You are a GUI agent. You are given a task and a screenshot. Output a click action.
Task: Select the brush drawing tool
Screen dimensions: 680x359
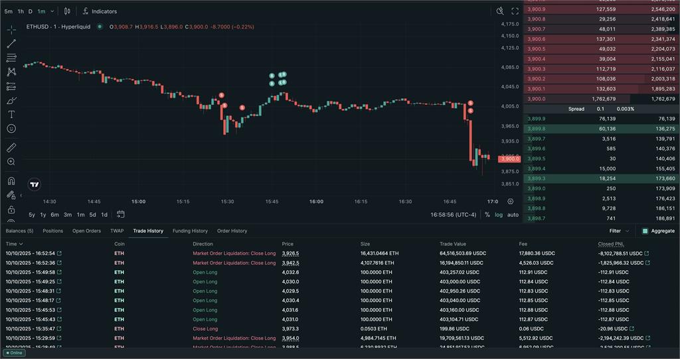point(11,100)
